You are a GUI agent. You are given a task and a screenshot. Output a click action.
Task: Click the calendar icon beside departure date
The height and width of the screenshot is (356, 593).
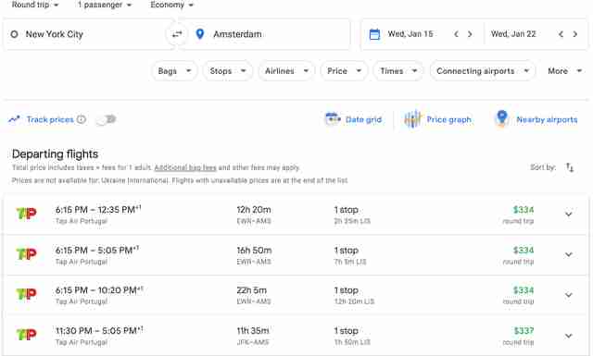pyautogui.click(x=374, y=34)
